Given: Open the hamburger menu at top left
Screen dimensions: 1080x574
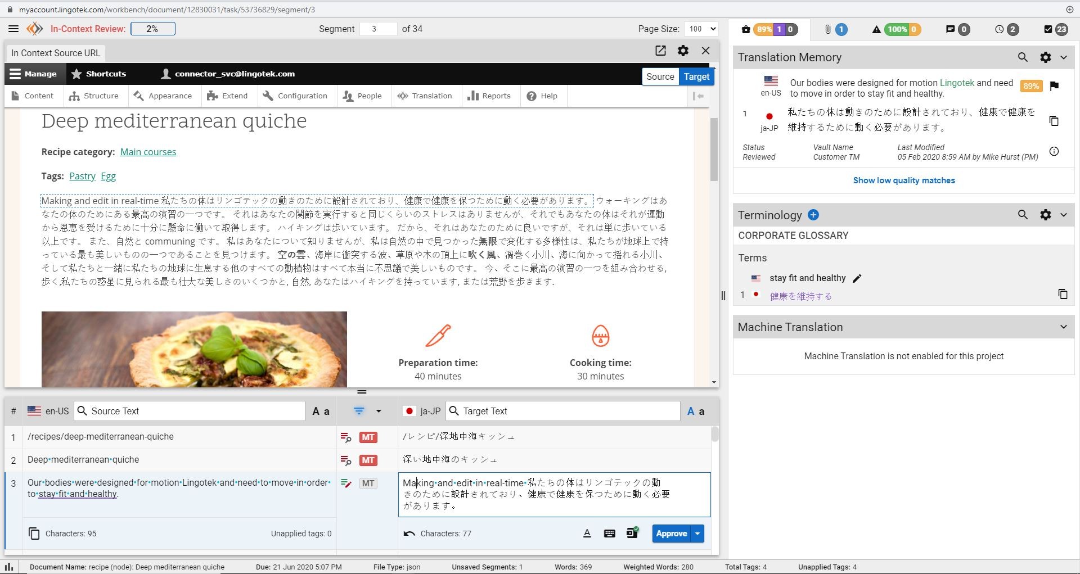Looking at the screenshot, I should tap(13, 29).
